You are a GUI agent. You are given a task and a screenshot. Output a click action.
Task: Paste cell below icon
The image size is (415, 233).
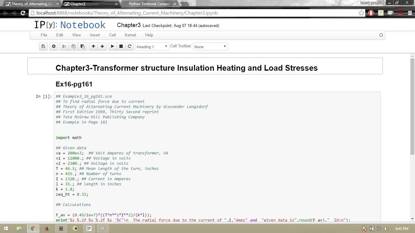tap(82, 46)
